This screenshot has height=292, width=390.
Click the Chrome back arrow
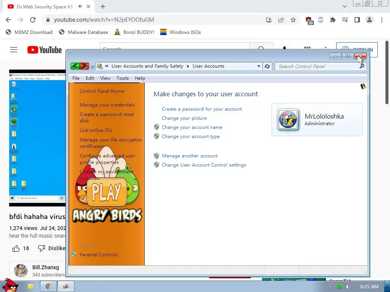click(8, 20)
